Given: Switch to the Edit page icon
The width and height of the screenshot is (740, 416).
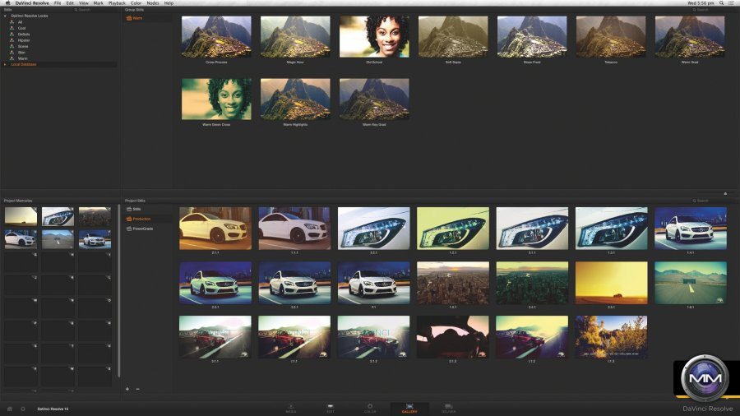Looking at the screenshot, I should 331,407.
